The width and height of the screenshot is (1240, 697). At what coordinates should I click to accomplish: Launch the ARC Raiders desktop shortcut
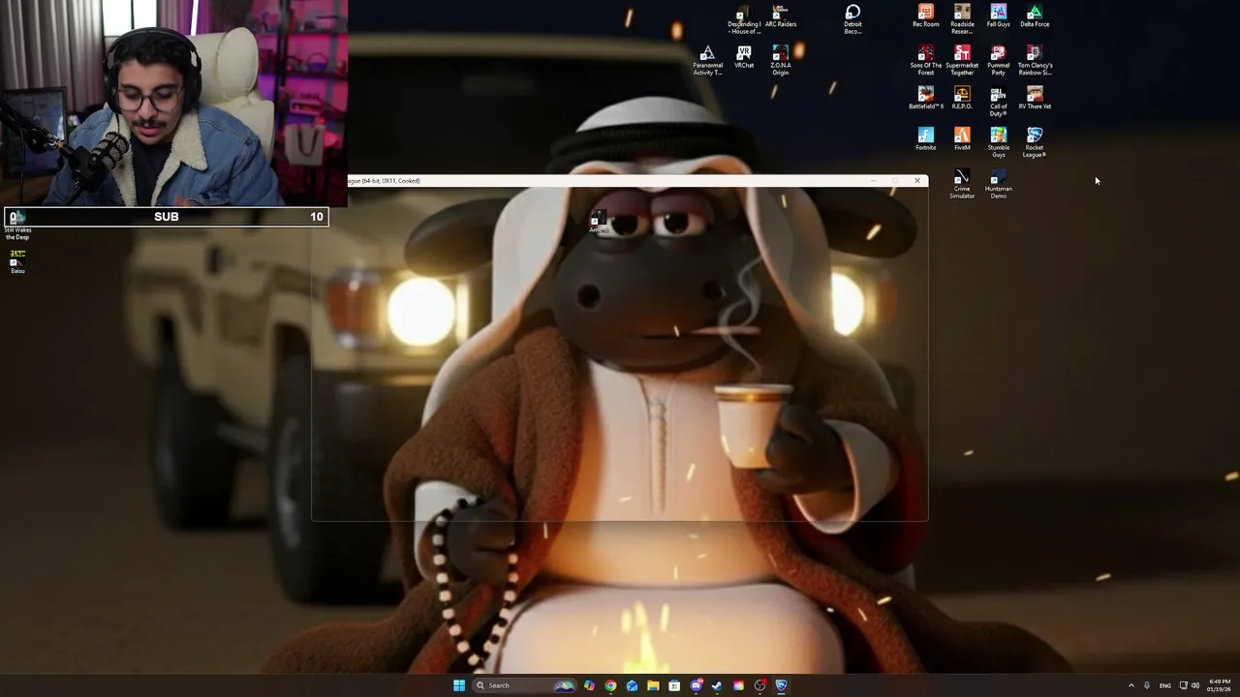tap(781, 16)
